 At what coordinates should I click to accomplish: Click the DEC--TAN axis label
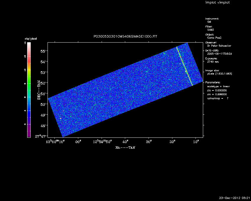39,90
